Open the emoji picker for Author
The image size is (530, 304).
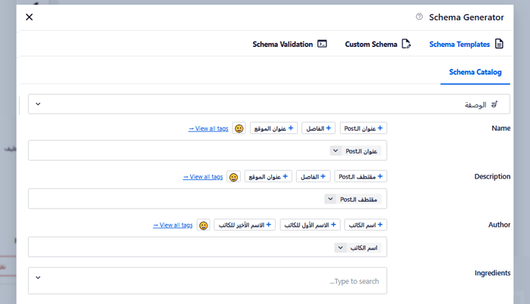pos(204,225)
